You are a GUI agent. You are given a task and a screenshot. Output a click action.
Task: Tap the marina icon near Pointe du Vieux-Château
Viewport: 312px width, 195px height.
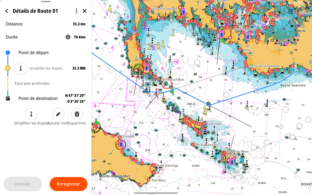[232, 161]
